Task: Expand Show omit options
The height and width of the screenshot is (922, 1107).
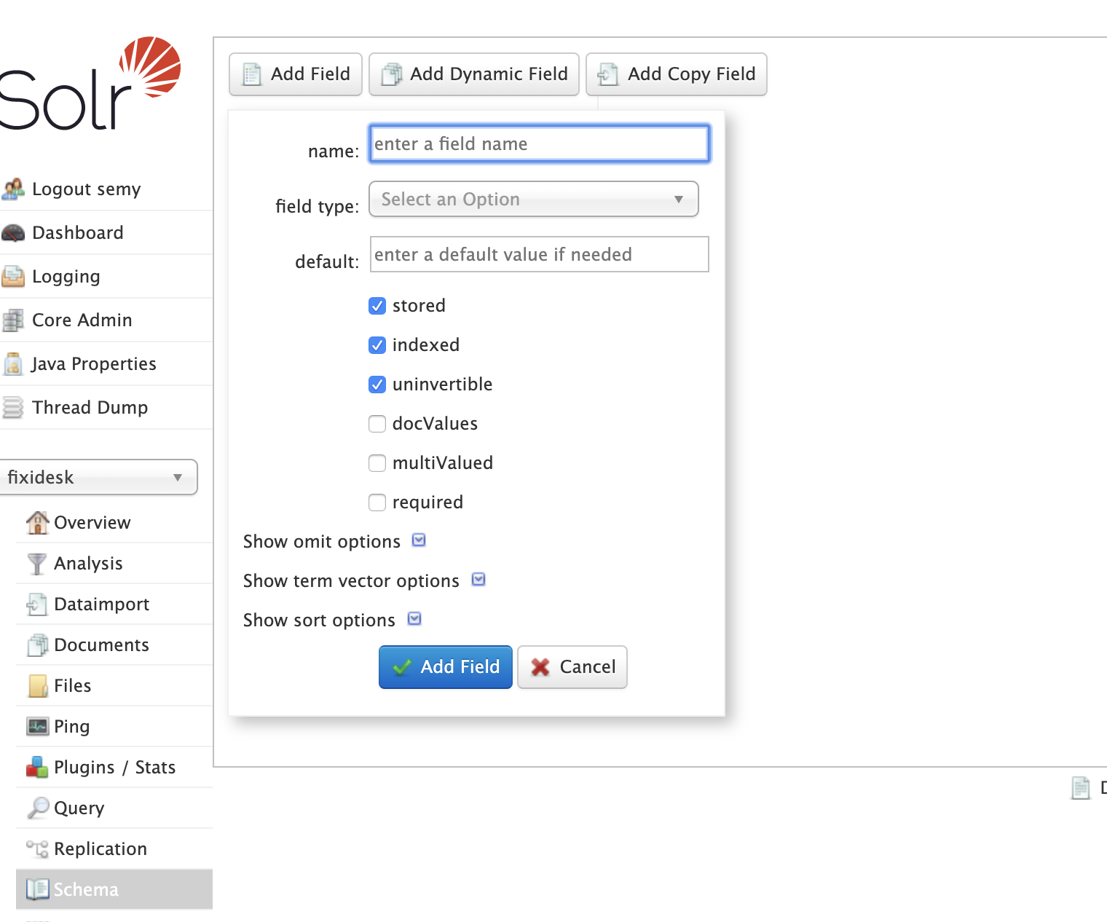Action: [x=419, y=540]
